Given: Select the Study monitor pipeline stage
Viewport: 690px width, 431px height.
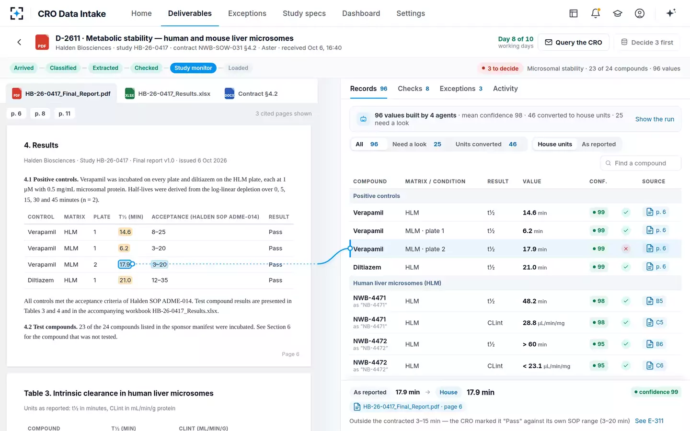Looking at the screenshot, I should pos(193,68).
